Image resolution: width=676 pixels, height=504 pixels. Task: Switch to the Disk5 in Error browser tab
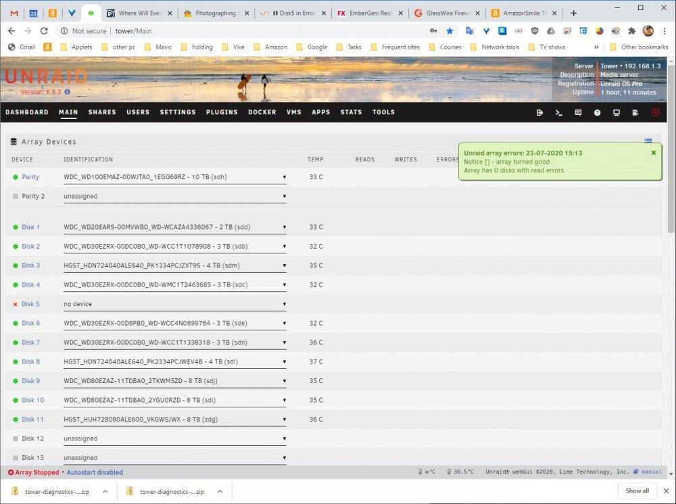[293, 13]
